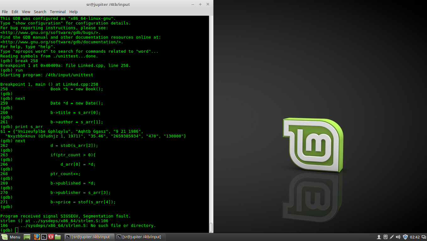Launch Opera browser from the panel
This screenshot has width=427, height=241.
pos(51,237)
